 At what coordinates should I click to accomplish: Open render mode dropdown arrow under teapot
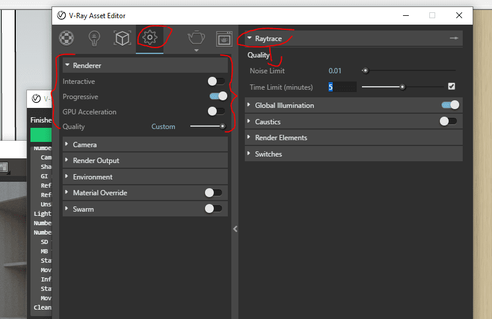click(196, 50)
